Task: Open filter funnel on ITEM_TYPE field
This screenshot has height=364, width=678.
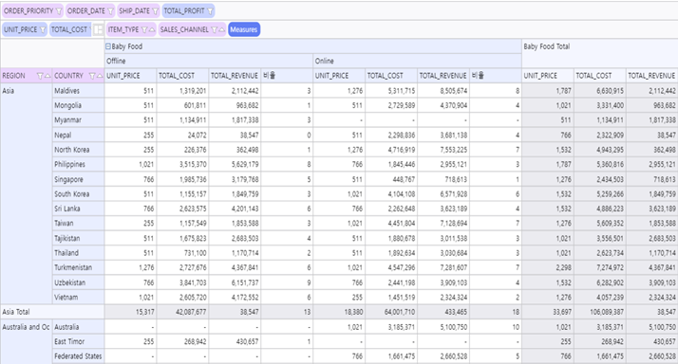Action: coord(144,29)
